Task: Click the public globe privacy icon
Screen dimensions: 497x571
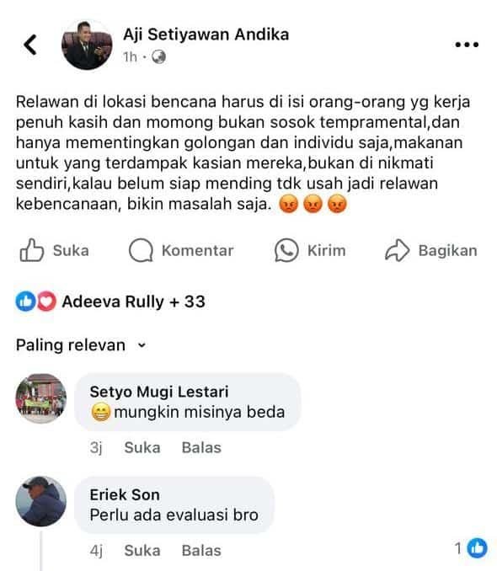Action: 158,57
